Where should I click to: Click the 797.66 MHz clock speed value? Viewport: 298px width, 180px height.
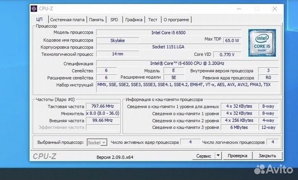103,106
